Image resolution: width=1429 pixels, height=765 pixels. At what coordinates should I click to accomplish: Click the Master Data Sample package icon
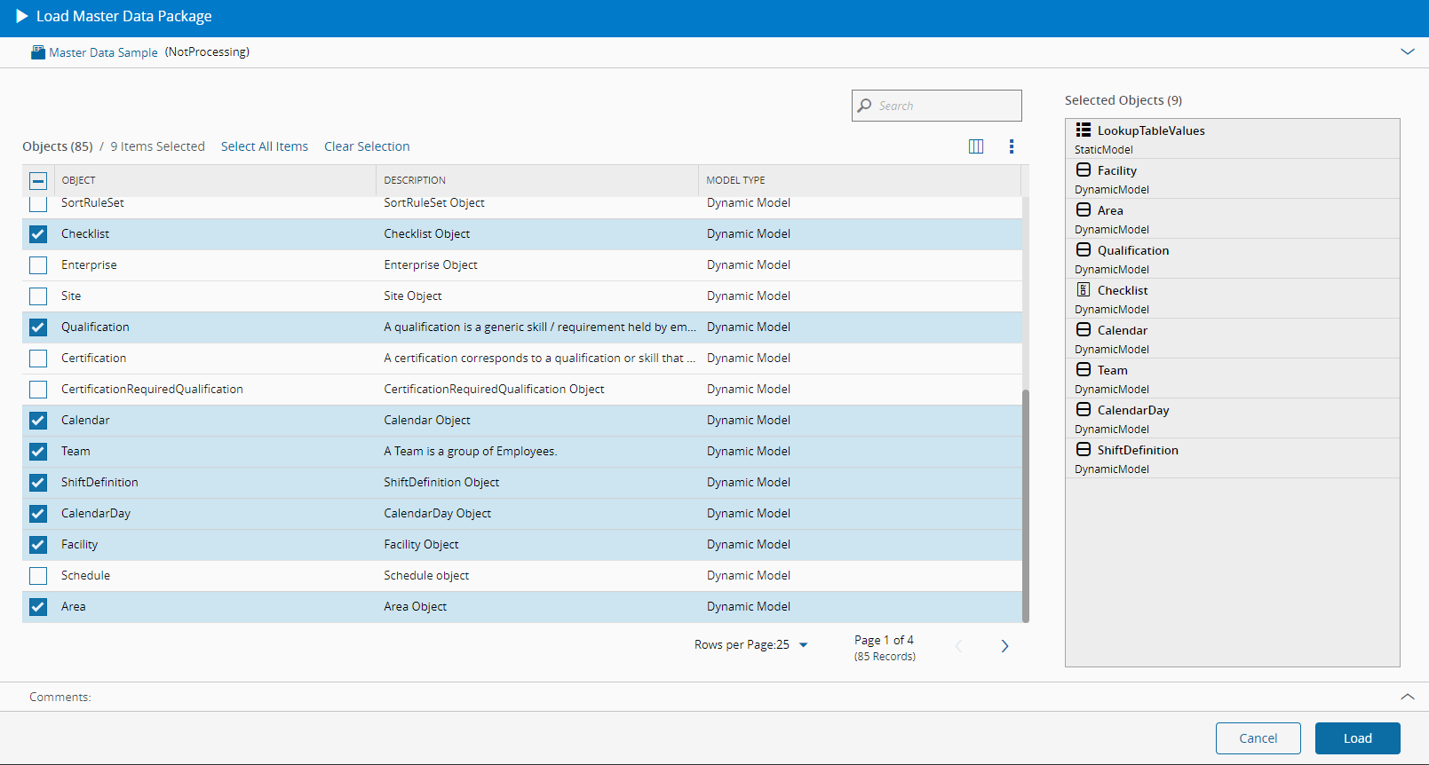(37, 52)
